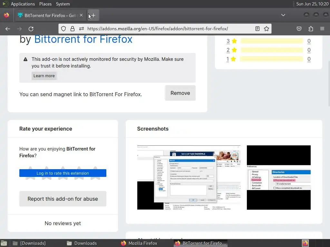
Task: Open Save to Pocket icon
Action: coord(299,29)
